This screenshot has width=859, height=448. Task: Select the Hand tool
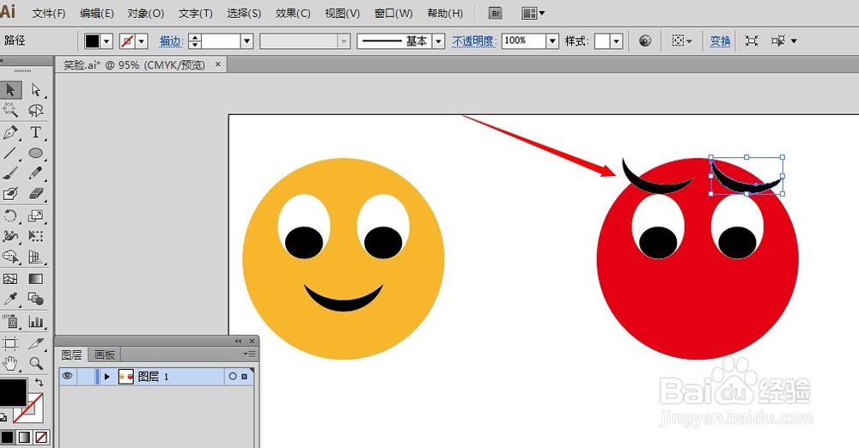(10, 363)
